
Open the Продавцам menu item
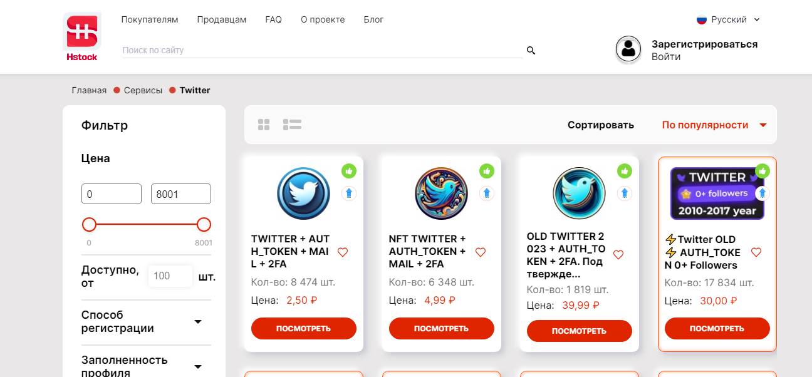[x=222, y=19]
